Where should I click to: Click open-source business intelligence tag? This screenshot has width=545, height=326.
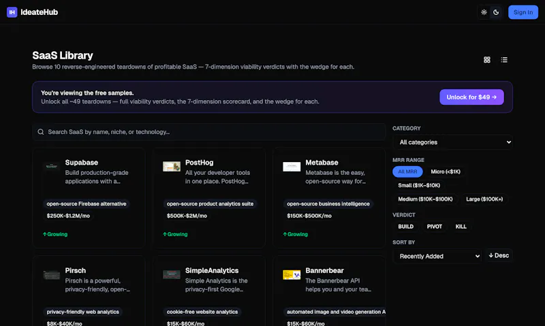328,203
